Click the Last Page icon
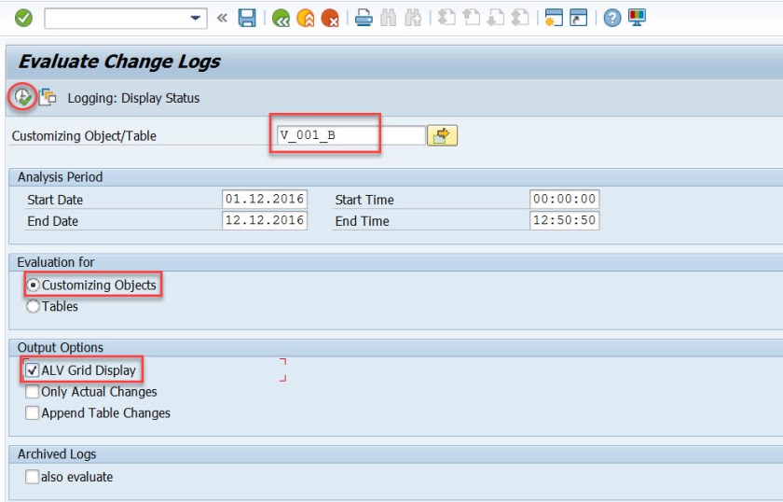 (520, 18)
